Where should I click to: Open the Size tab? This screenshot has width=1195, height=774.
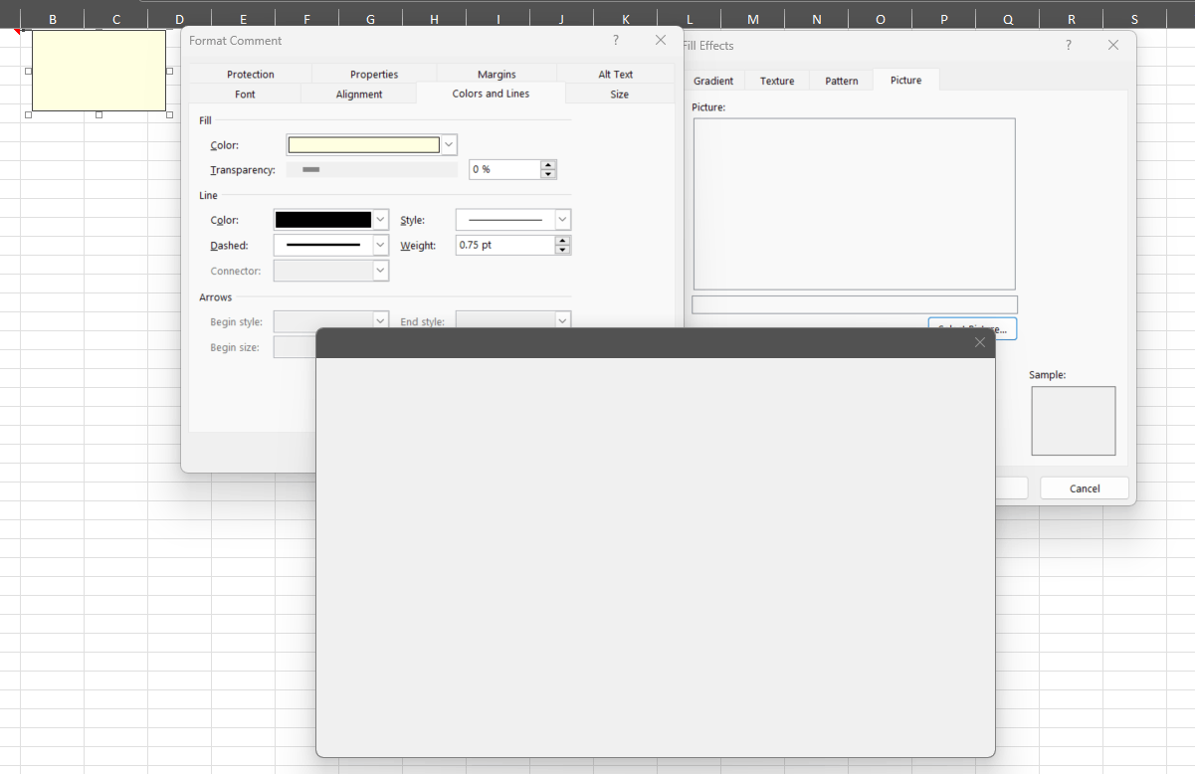pyautogui.click(x=620, y=95)
